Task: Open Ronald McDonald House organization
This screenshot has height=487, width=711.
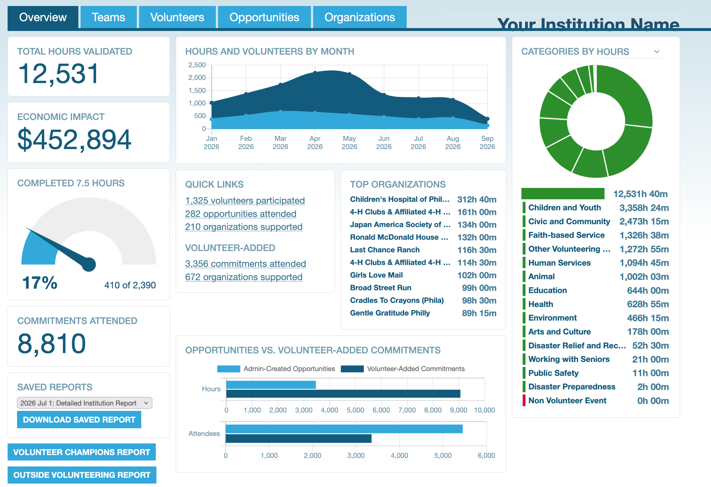Action: click(423, 237)
